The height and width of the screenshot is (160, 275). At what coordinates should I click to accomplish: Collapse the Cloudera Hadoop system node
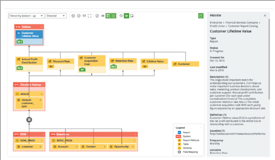[43, 85]
